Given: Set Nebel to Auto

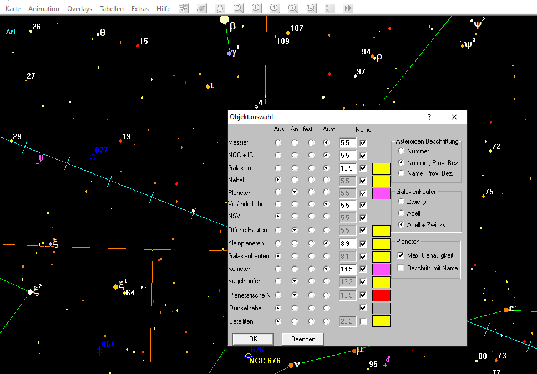Looking at the screenshot, I should [326, 180].
